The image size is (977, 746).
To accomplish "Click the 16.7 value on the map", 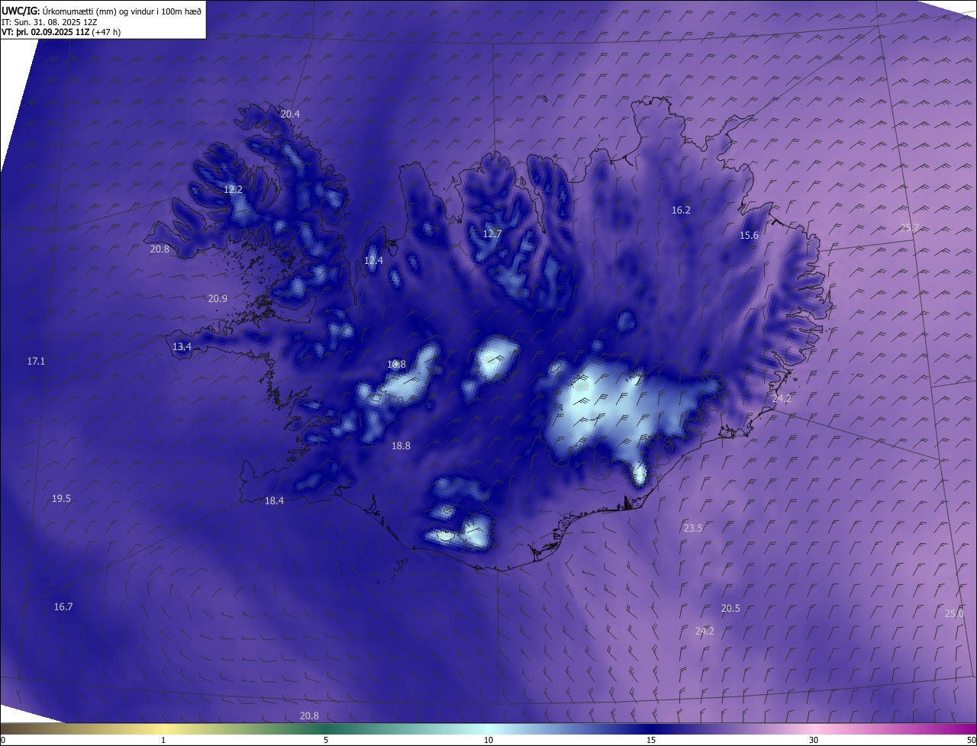I will coord(63,606).
